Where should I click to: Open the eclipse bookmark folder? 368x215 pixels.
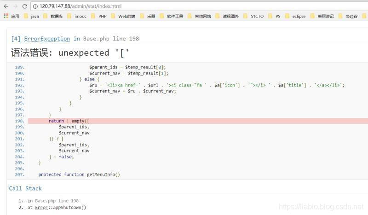pyautogui.click(x=295, y=16)
